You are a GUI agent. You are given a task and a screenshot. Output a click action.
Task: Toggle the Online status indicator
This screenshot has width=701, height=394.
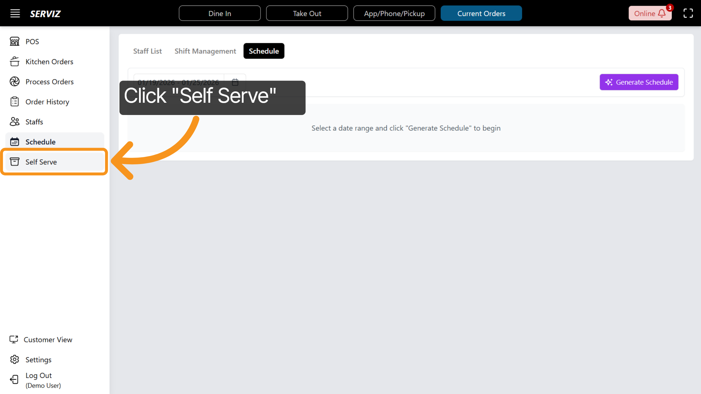tap(645, 13)
